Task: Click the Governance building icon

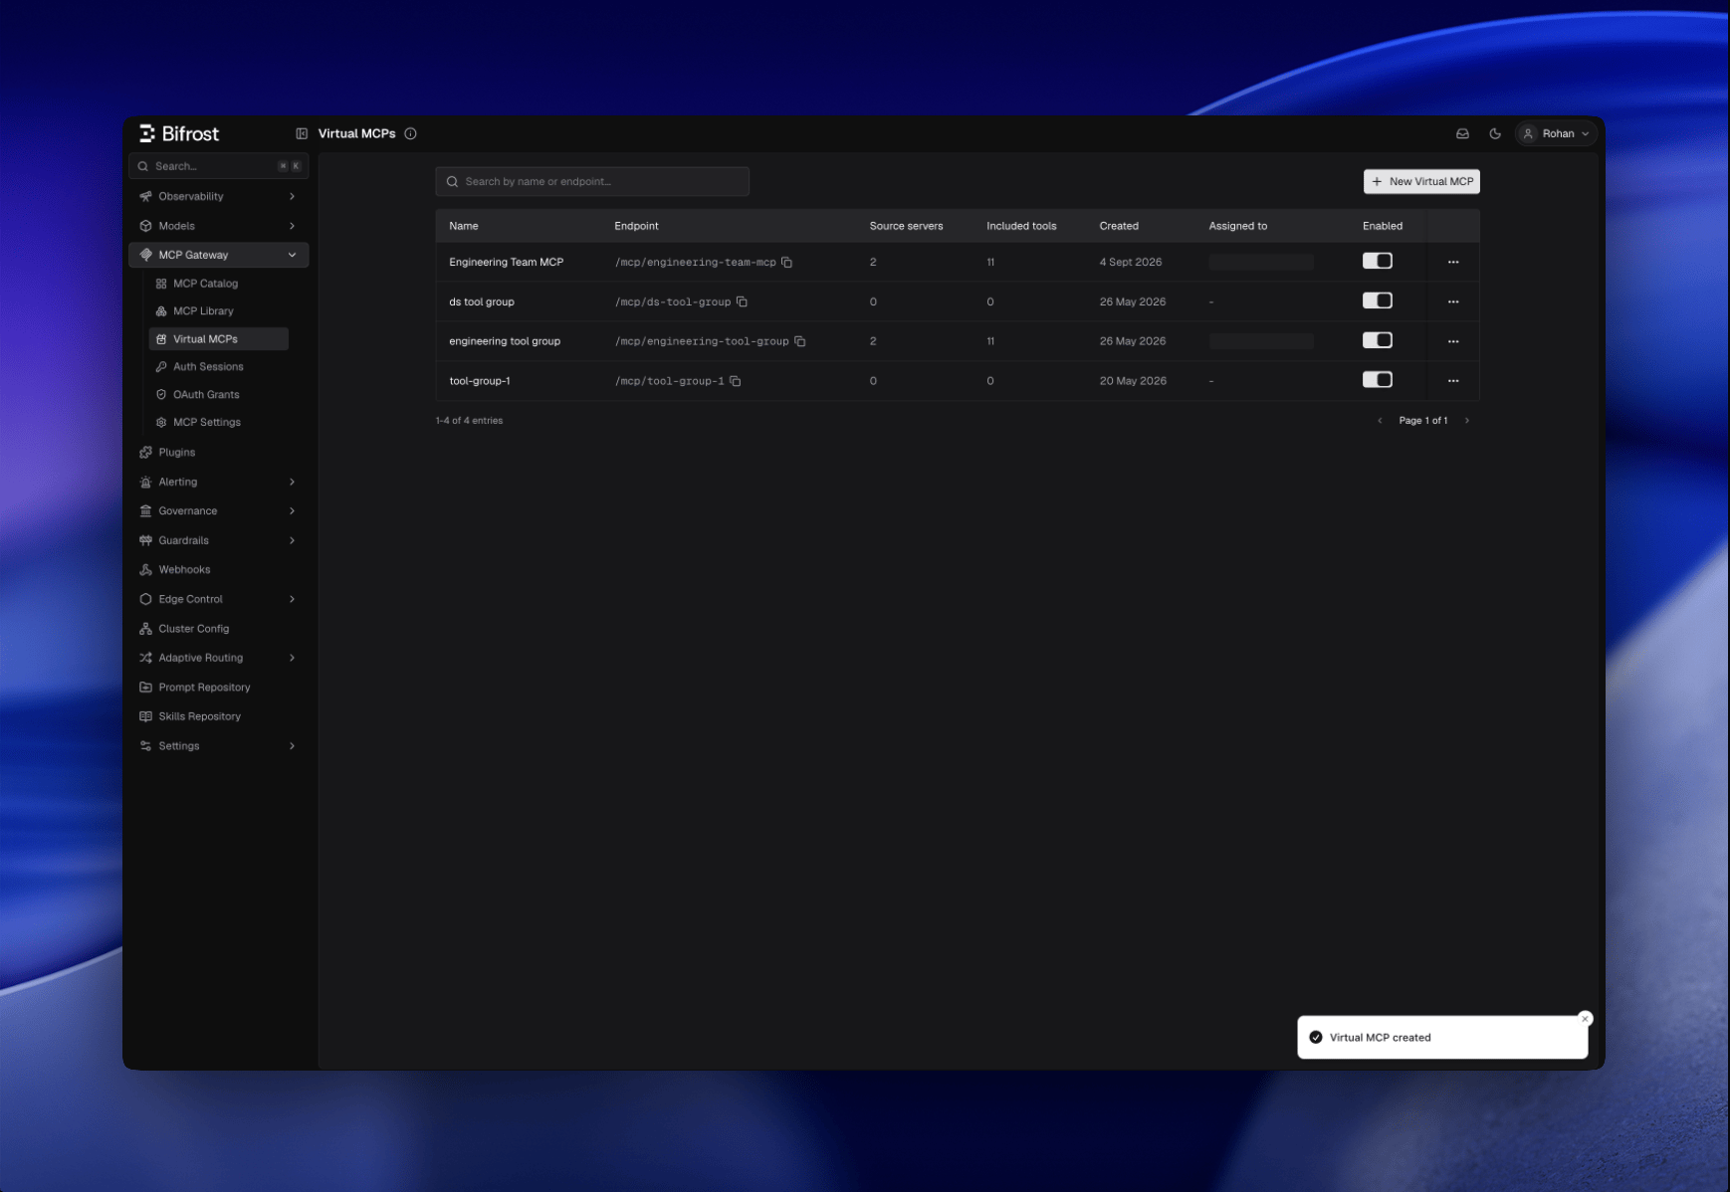Action: coord(146,511)
